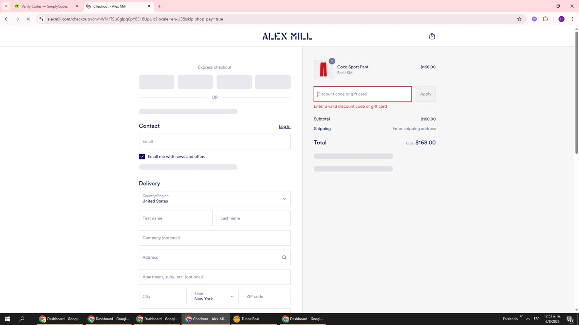This screenshot has width=579, height=325.
Task: Switch to Verify Codes SimplyCodes tab
Action: (45, 6)
